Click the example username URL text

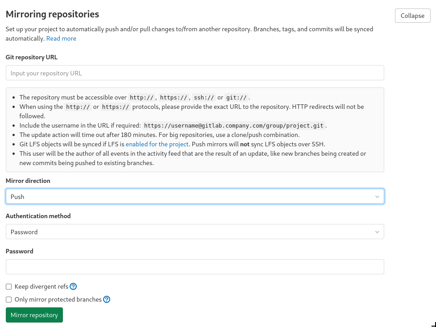[233, 125]
